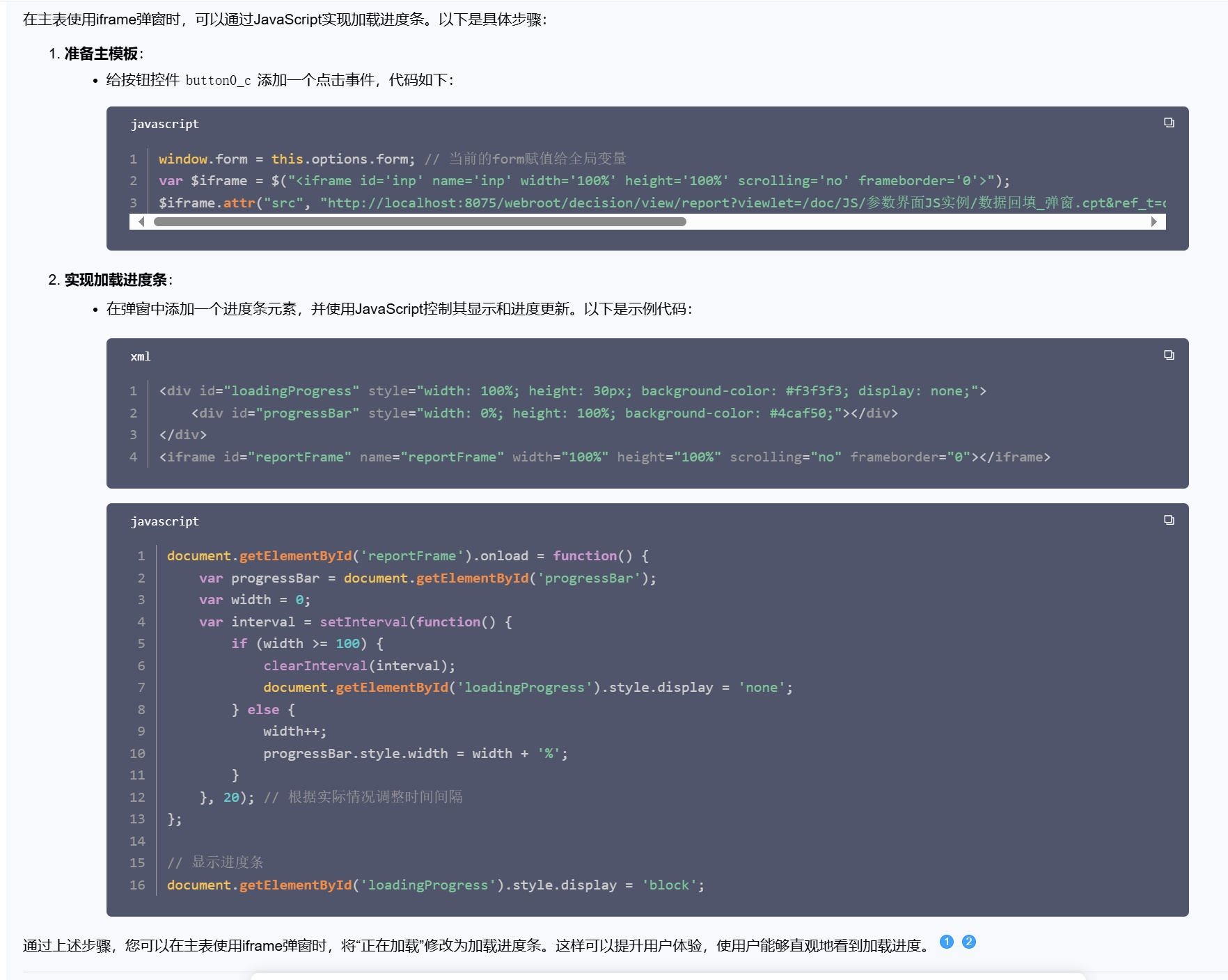This screenshot has height=980, width=1228.
Task: Click the 'div id="loadingProgress"' xml line
Action: pyautogui.click(x=573, y=391)
